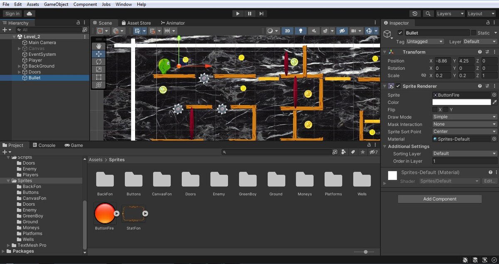Toggle 2D view mode
Screen dimensions: 499x264
(287, 31)
